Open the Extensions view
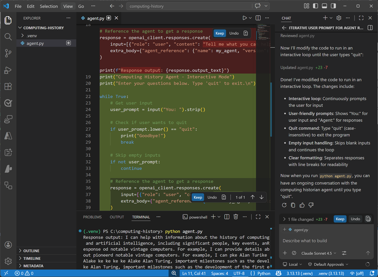 pyautogui.click(x=8, y=86)
